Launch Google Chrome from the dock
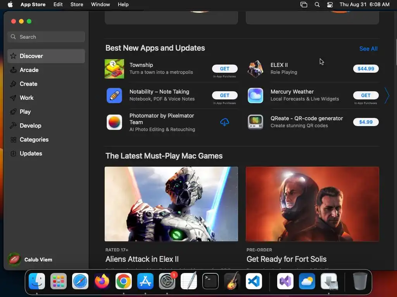Screen dimensions: 397x297 124,281
